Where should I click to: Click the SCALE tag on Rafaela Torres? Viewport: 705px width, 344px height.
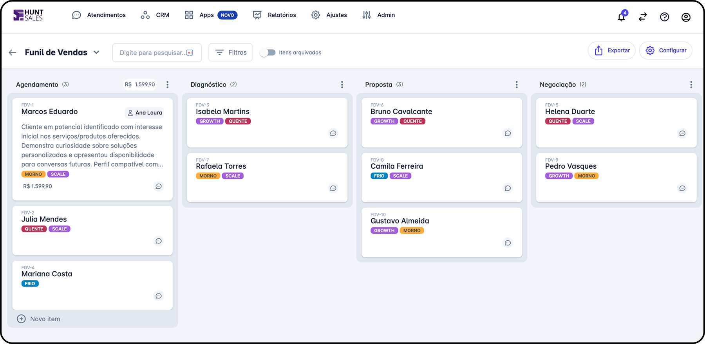(233, 176)
